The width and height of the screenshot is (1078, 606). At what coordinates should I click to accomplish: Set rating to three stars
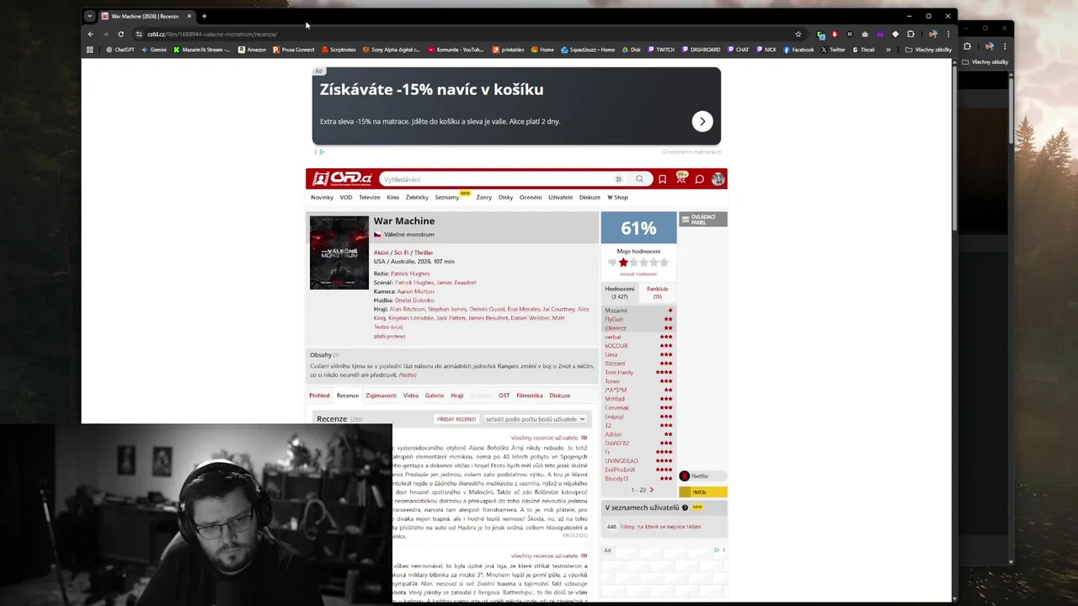coord(643,263)
